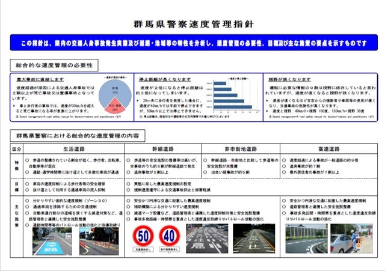The width and height of the screenshot is (385, 271).
Task: Click the longest bar in the bar chart
Action: (233, 107)
